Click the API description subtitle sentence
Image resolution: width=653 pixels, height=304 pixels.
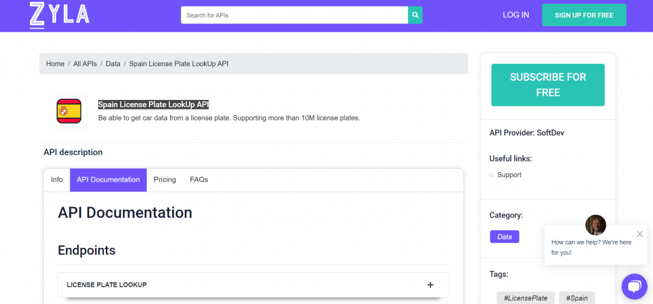tap(229, 119)
